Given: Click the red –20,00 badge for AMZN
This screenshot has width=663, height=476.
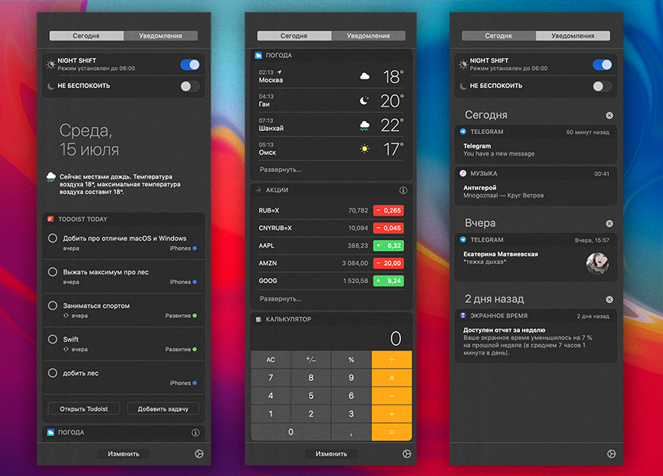Looking at the screenshot, I should coord(388,263).
